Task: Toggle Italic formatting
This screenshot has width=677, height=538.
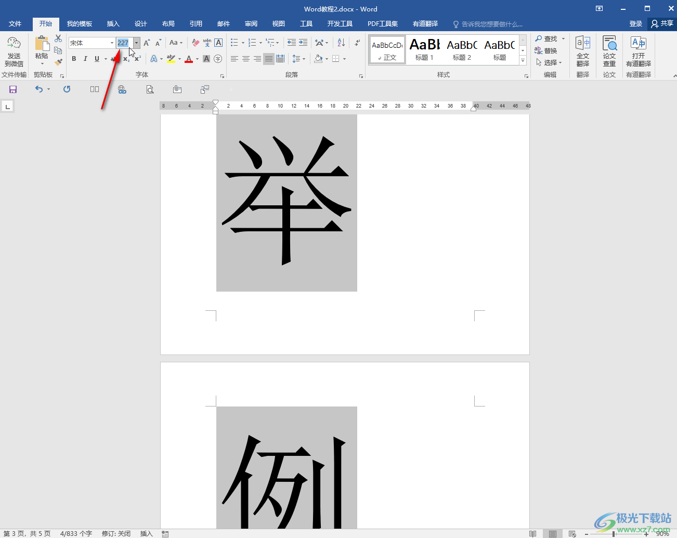Action: [85, 59]
